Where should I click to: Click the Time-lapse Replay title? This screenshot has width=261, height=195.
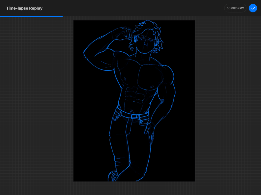point(24,8)
